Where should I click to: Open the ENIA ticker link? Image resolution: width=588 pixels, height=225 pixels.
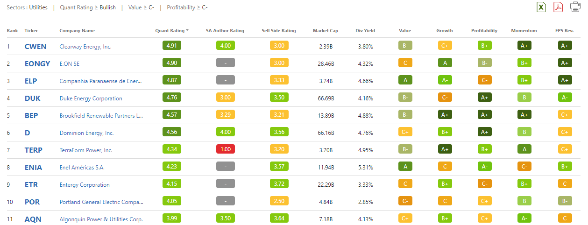click(x=33, y=168)
